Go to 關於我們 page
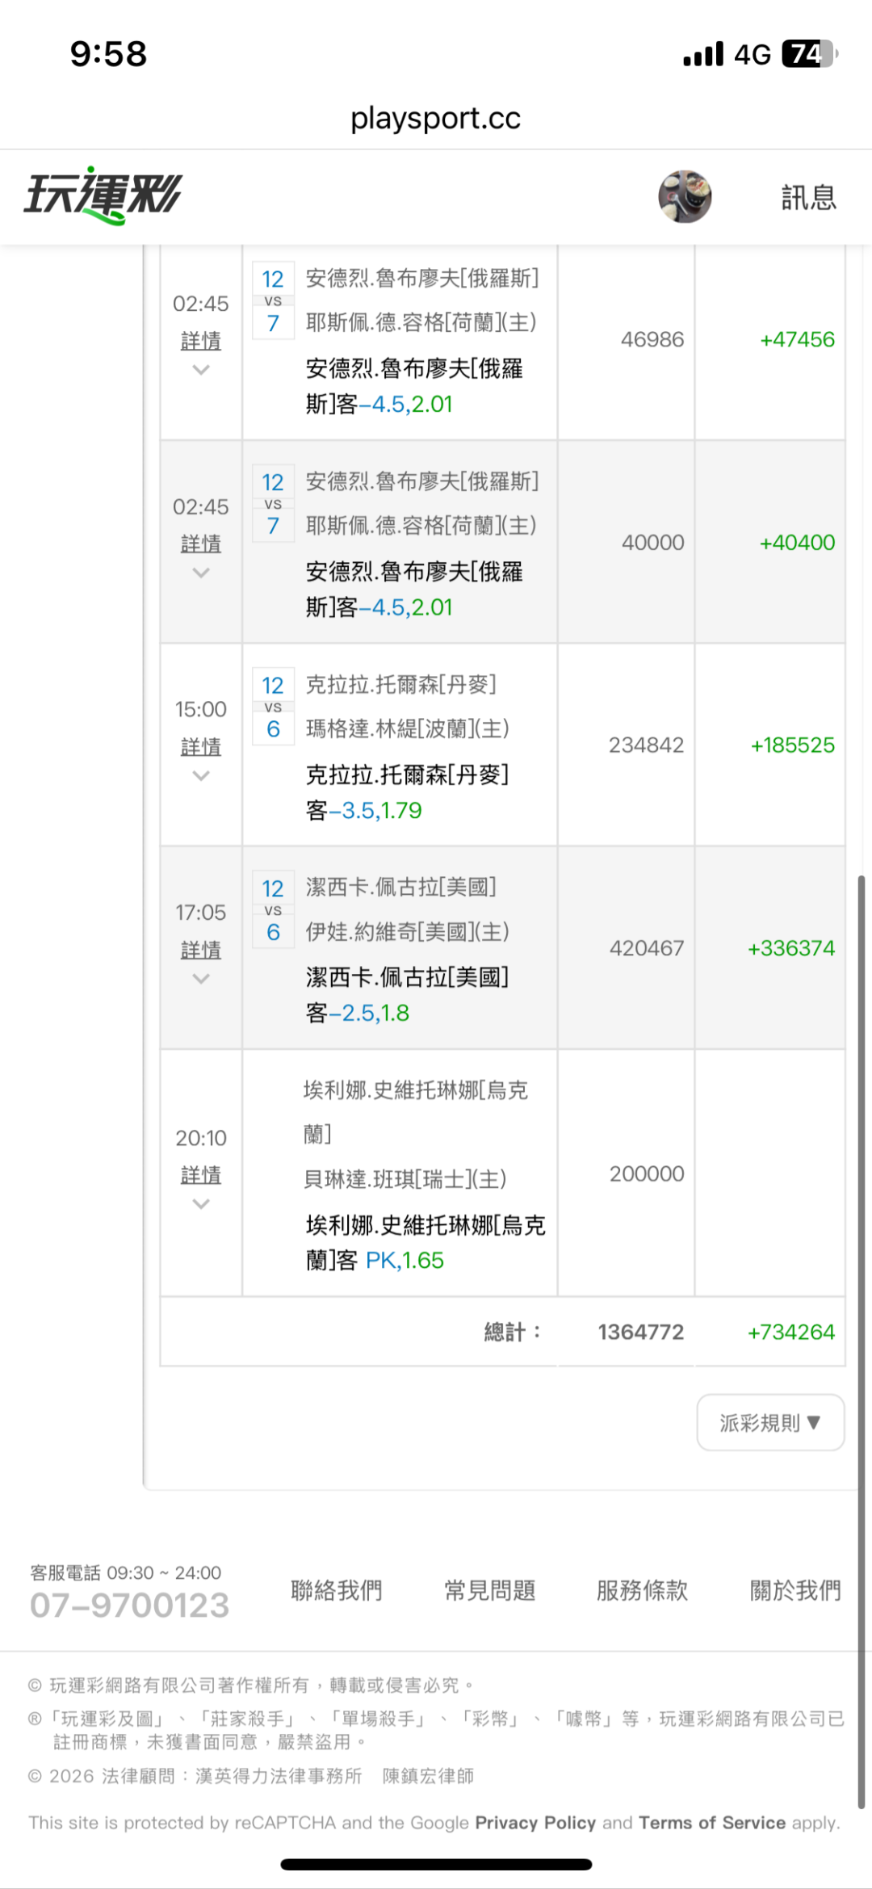872x1889 pixels. [795, 1590]
